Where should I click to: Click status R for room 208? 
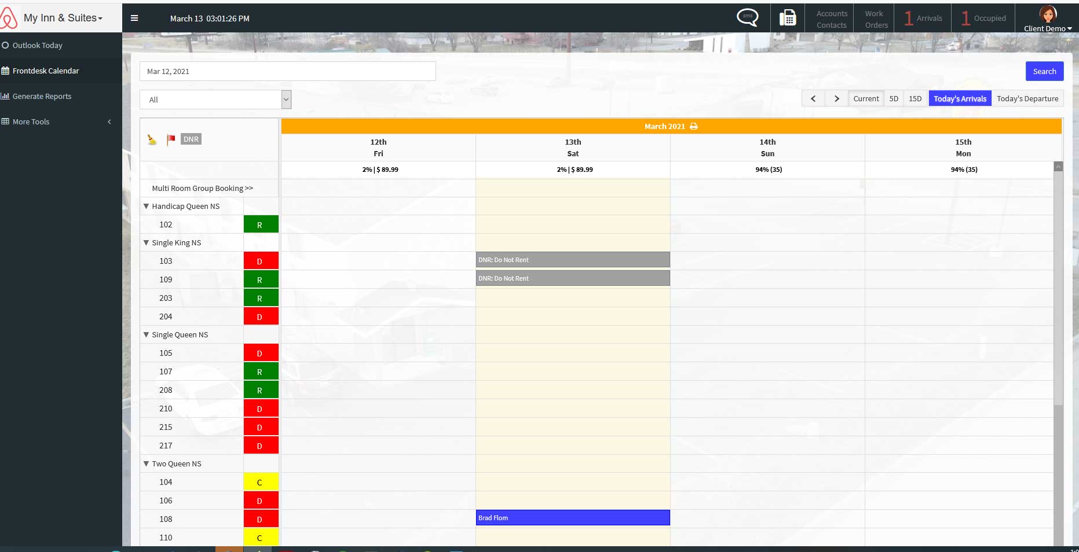(x=261, y=390)
